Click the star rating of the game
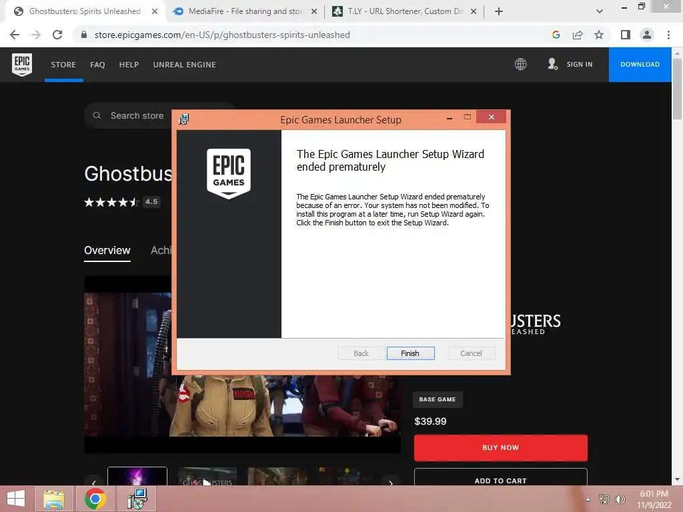 (111, 202)
